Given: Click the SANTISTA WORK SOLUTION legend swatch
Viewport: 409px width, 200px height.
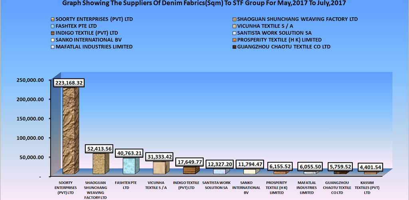Looking at the screenshot, I should coord(234,33).
